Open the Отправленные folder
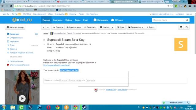This screenshot has width=196, height=110. [x=16, y=38]
